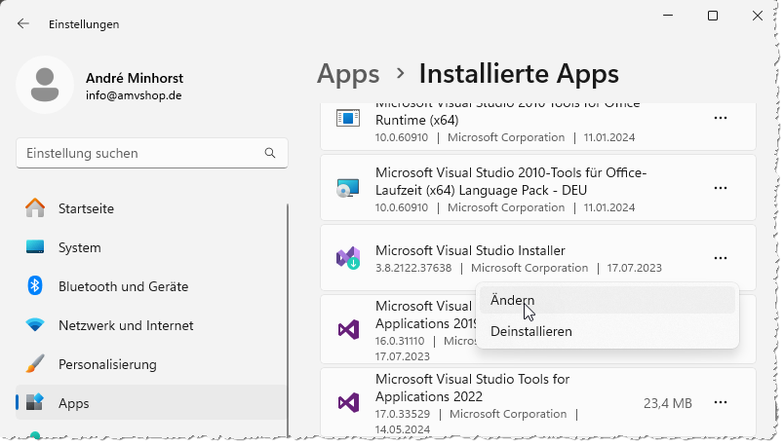Open more options for Visual Studio Installer
Viewport: 784px width, 446px height.
[721, 258]
